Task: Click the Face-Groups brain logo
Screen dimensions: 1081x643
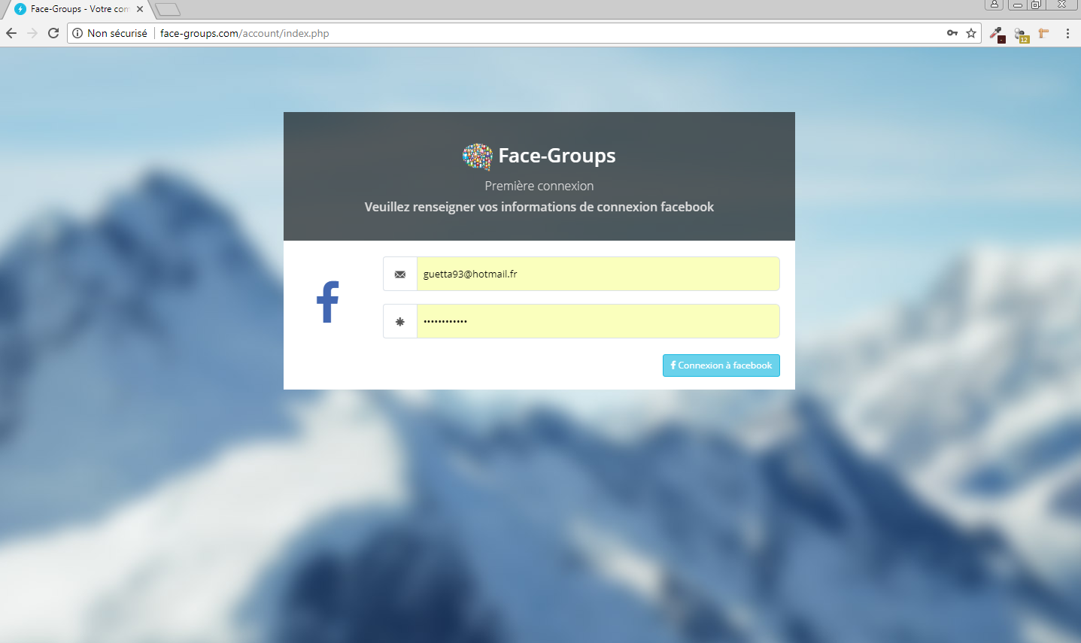Action: [x=477, y=156]
